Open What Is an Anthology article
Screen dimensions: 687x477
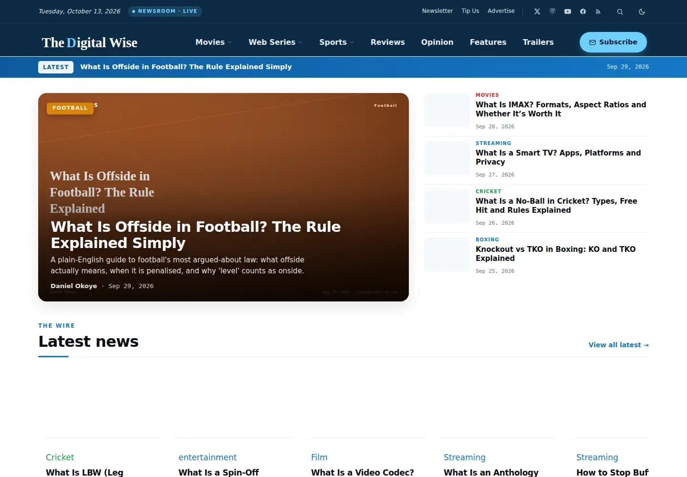[491, 472]
